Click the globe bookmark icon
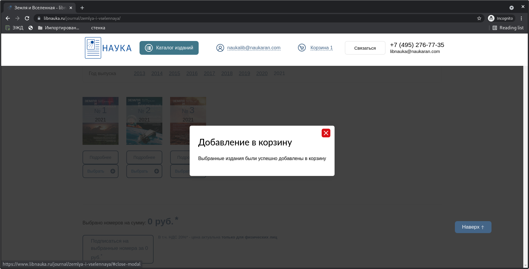Image resolution: width=529 pixels, height=269 pixels. 31,28
